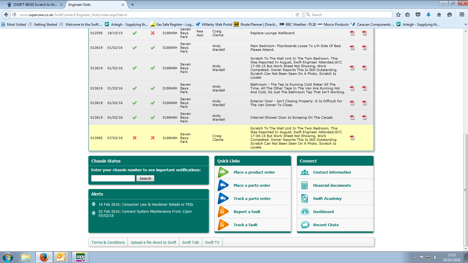Click the Track a parts order truck icon
This screenshot has height=263, width=468.
223,198
